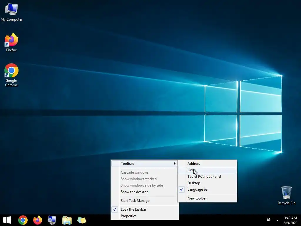Screen dimensions: 301x226
Task: Open the clock showing 3:40 AM
Action: [290, 220]
